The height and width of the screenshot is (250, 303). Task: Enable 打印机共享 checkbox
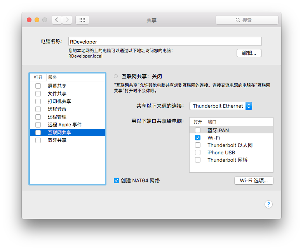38,101
